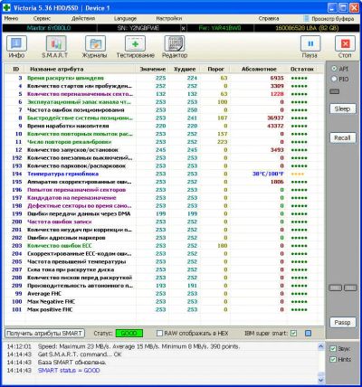Click the x next to serial number
The width and height of the screenshot is (362, 387).
(x=183, y=28)
